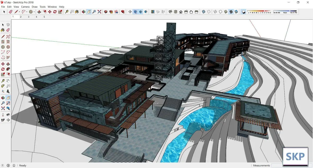
Task: Open the Window menu
Action: coord(52,7)
